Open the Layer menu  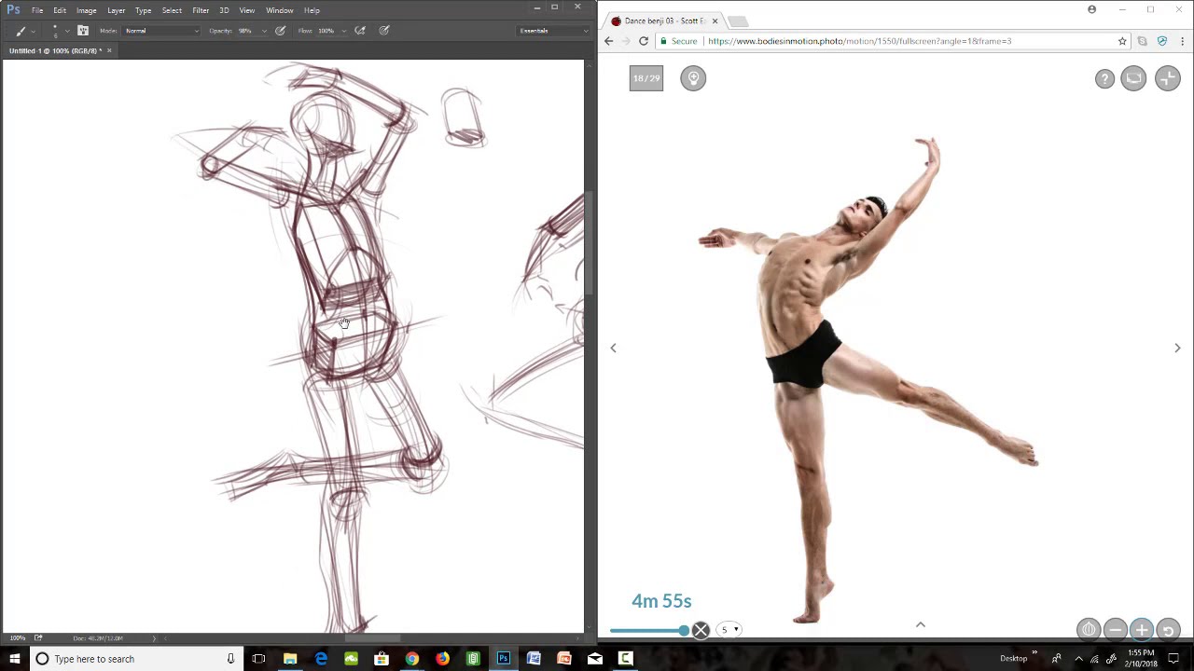116,10
